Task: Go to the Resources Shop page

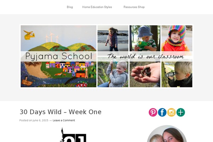Action: click(134, 7)
